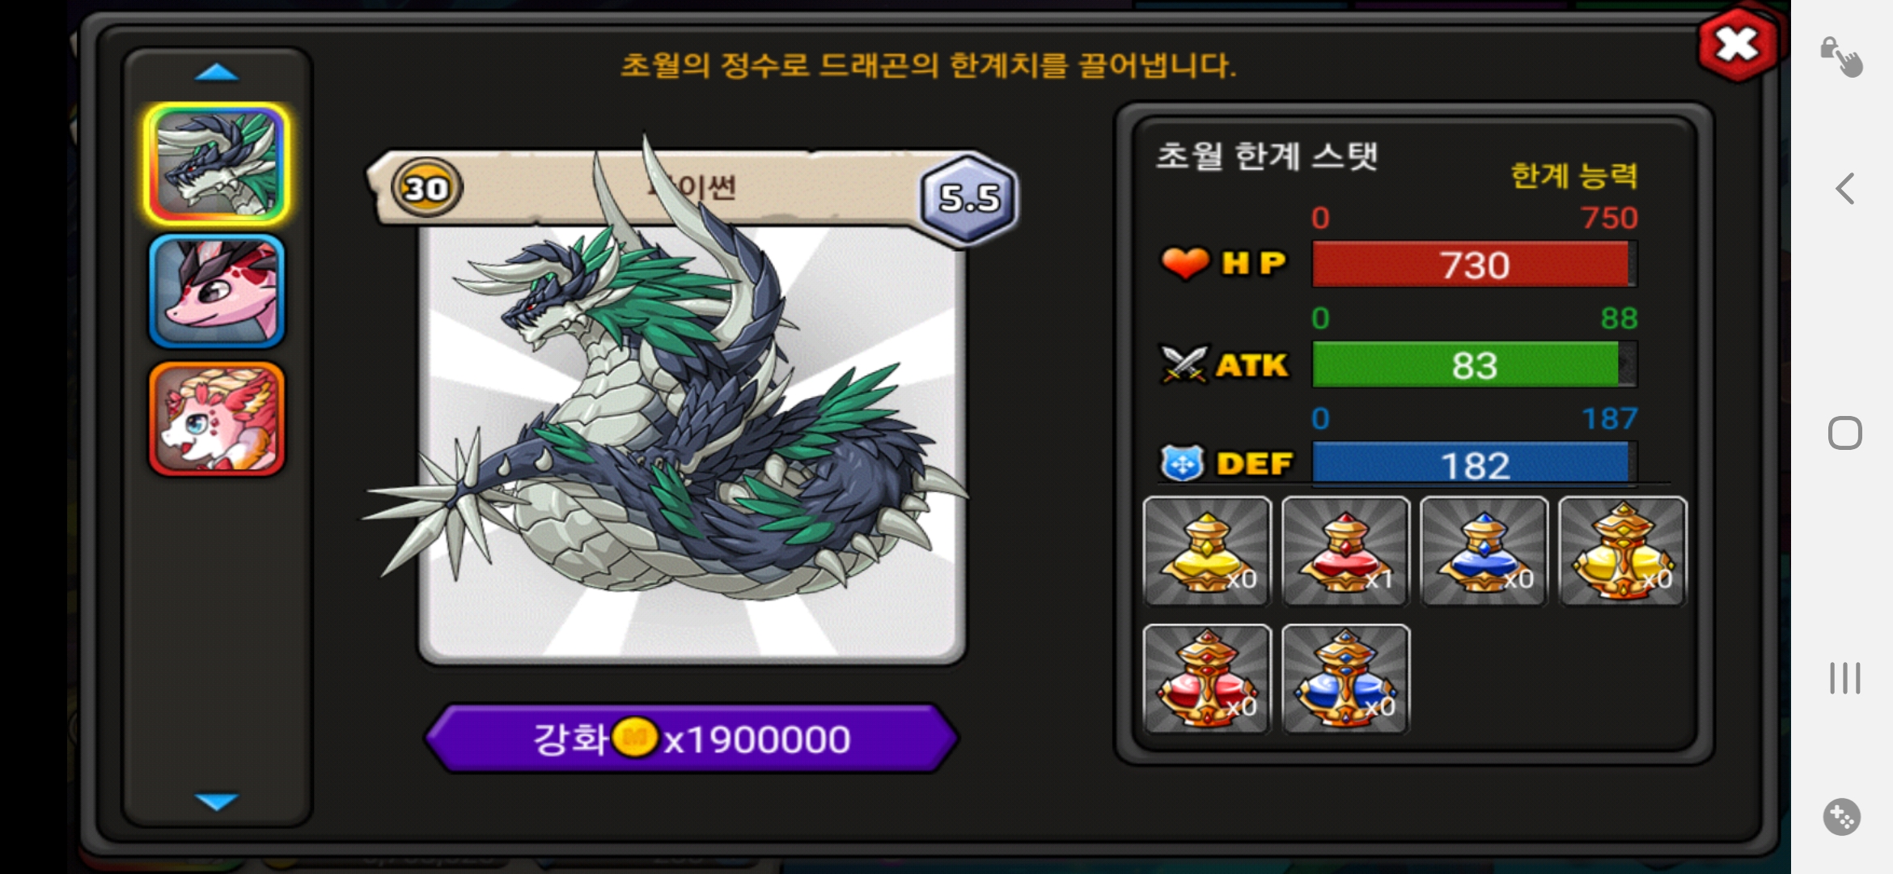Select the green-maned dark dragon thumbnail
Screen dimensions: 1893x874
tap(216, 164)
